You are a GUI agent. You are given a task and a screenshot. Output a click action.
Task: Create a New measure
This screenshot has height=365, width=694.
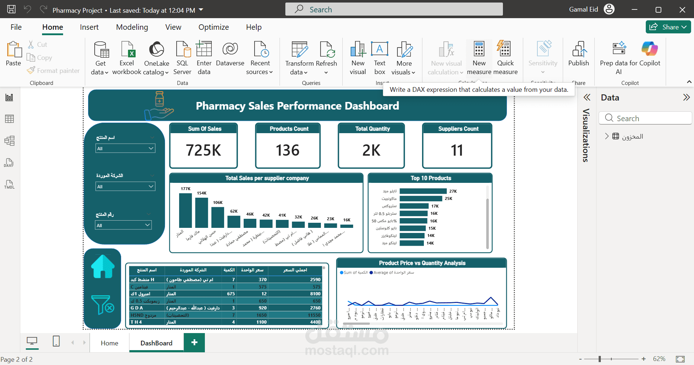tap(479, 58)
